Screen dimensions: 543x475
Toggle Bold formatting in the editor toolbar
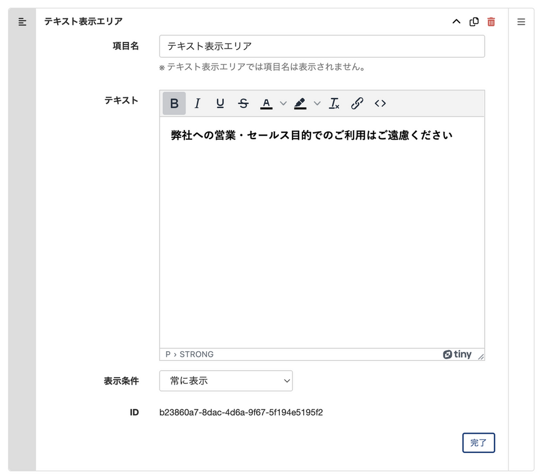click(174, 103)
